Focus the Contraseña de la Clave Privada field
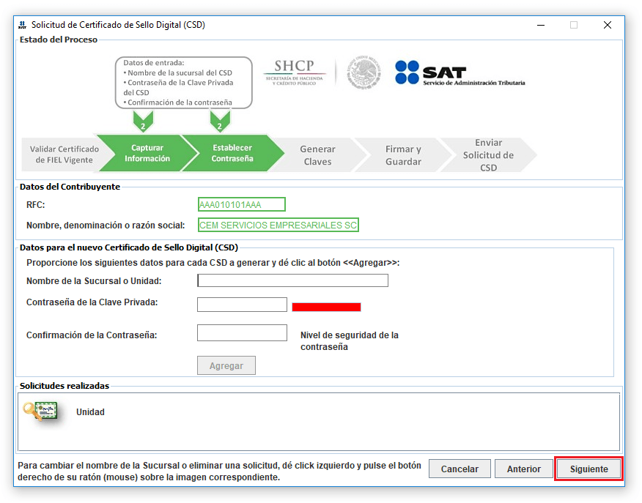The width and height of the screenshot is (642, 503). point(242,305)
